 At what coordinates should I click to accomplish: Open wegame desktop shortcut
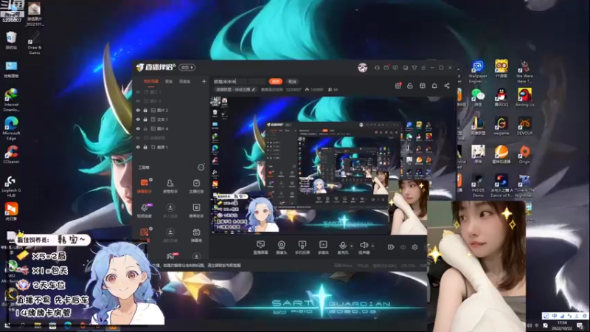point(502,125)
